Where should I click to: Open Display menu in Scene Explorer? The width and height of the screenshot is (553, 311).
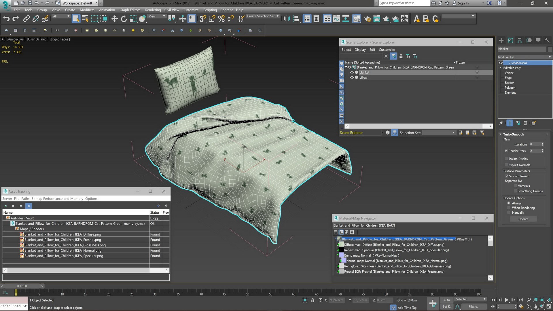(360, 50)
